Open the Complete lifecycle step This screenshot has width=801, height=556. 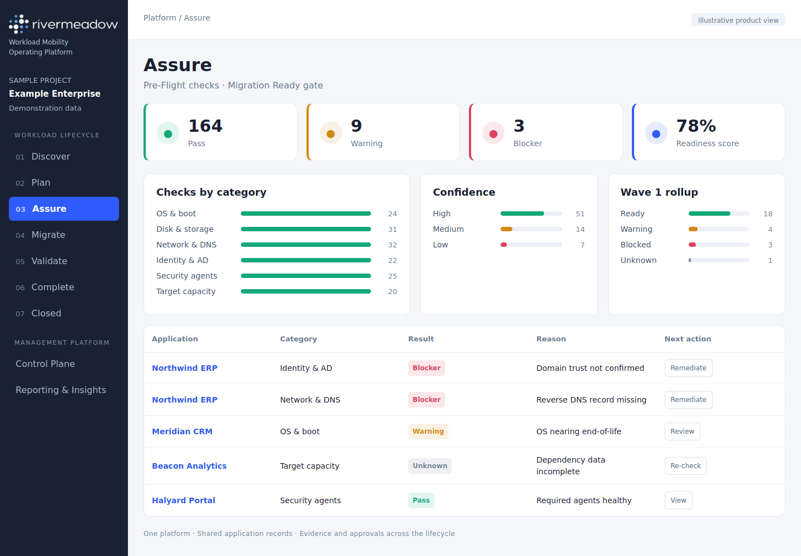64,287
